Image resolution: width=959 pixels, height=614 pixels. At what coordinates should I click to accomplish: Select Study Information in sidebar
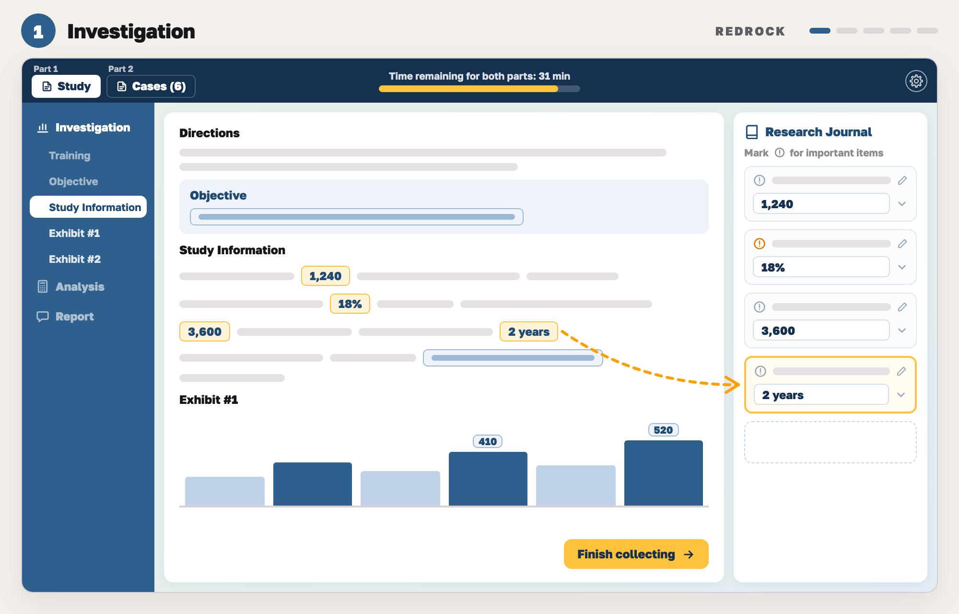(88, 207)
